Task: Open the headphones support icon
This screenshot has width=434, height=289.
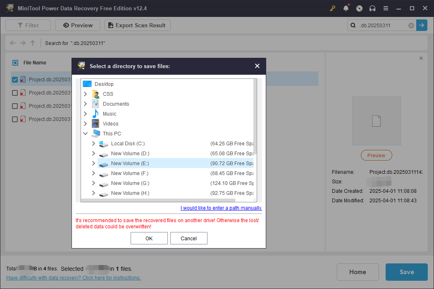Action: point(372,8)
